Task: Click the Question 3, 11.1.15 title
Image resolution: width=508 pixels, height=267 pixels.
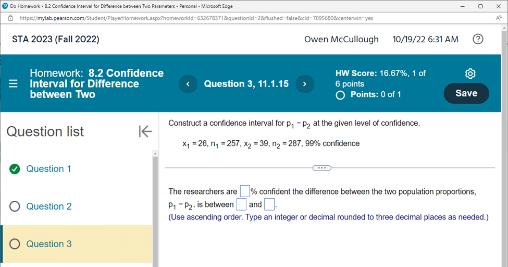Action: click(x=246, y=84)
